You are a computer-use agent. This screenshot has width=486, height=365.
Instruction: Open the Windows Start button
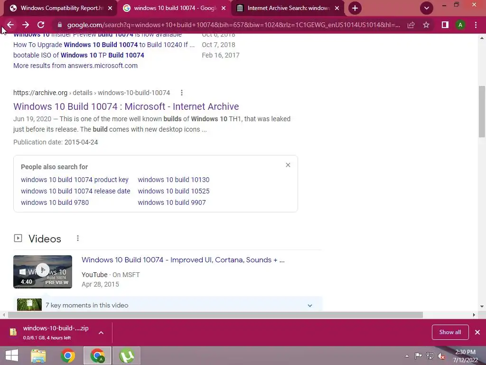12,355
